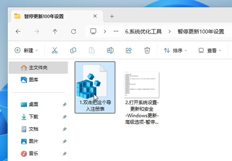Select the 主文件夹 home item
Viewport: 232px width, 161px height.
(x=38, y=68)
